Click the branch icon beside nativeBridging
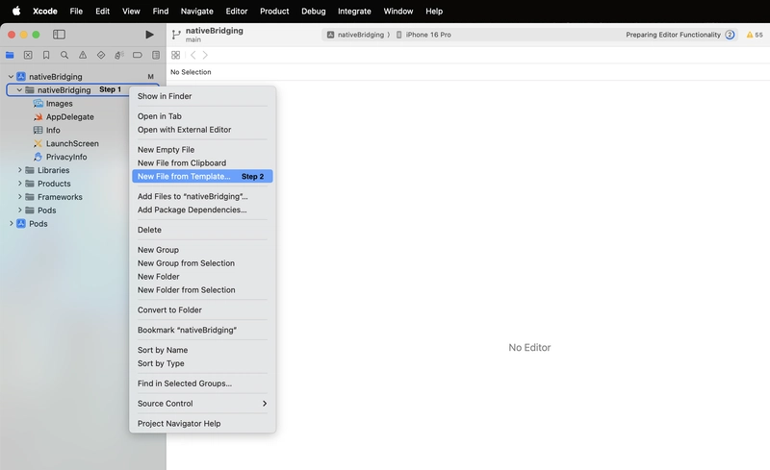 coord(176,35)
